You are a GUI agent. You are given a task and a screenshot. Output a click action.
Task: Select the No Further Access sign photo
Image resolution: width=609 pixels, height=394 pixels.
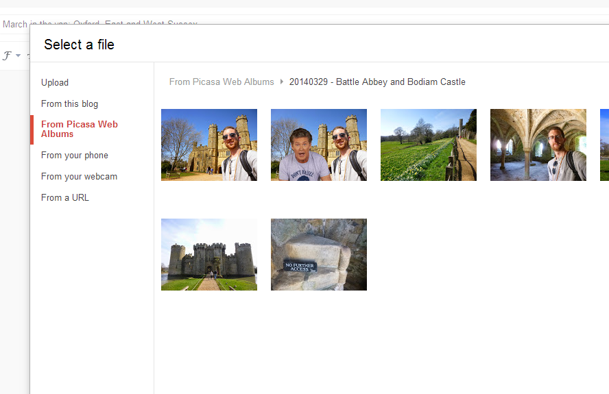pyautogui.click(x=319, y=255)
